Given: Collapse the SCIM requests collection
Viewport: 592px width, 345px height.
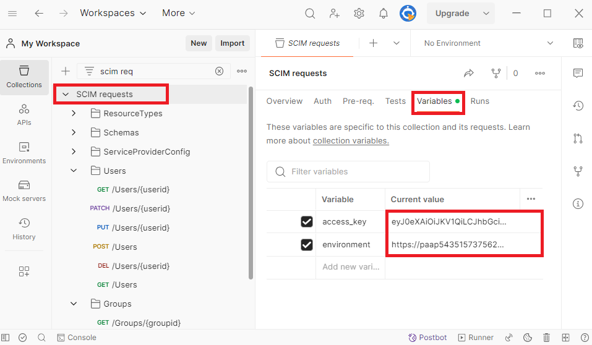Looking at the screenshot, I should [x=66, y=94].
